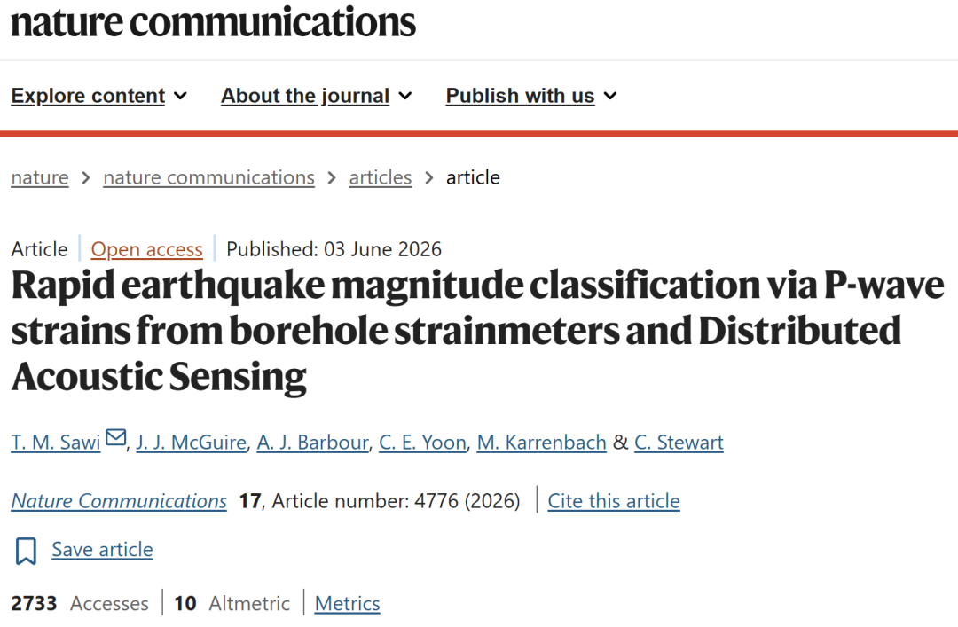The width and height of the screenshot is (958, 627).
Task: Follow the Open access link
Action: pos(146,249)
